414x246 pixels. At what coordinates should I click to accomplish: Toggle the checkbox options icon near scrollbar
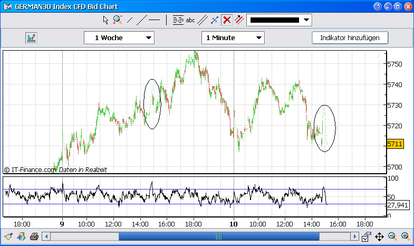tap(367, 236)
